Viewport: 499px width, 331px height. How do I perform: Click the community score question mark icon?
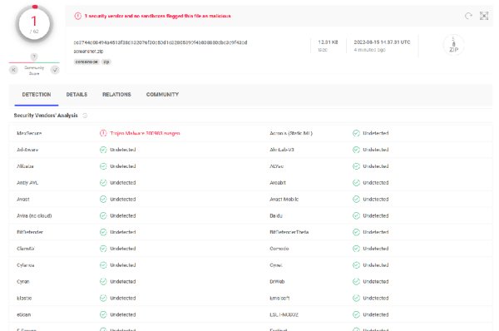34,57
